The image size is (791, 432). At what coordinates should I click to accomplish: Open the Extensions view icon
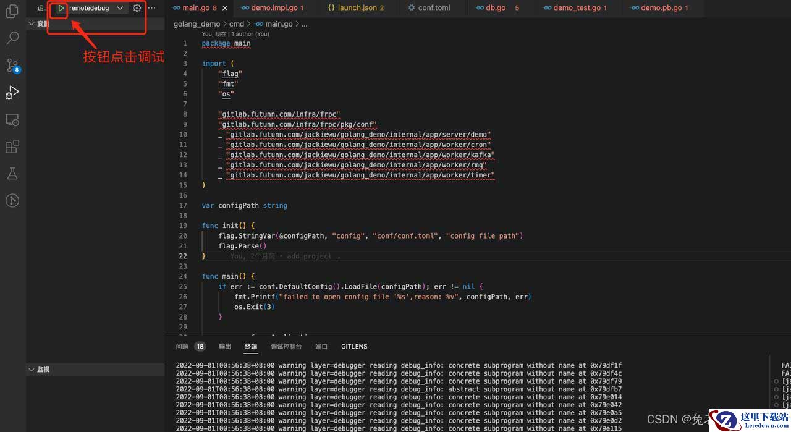(x=12, y=146)
